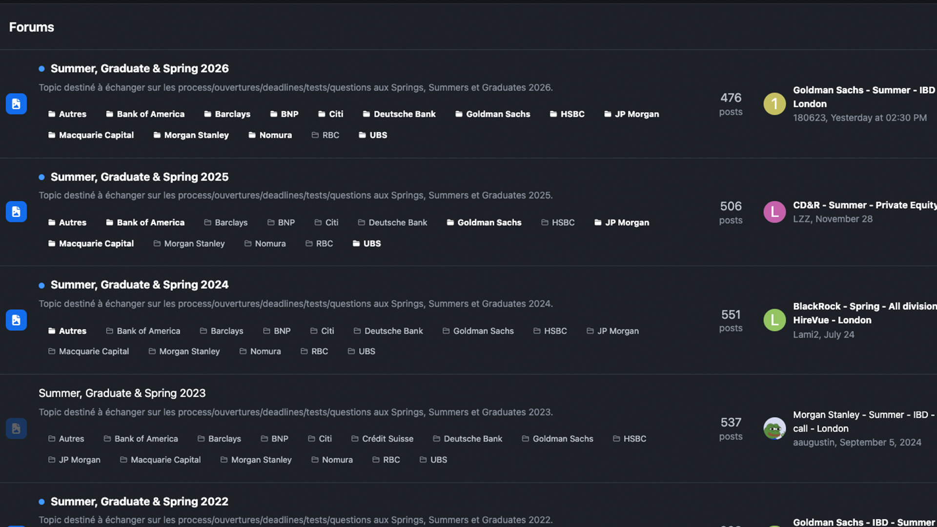Open Nomura subforum under 2025
The height and width of the screenshot is (527, 937).
pyautogui.click(x=270, y=243)
